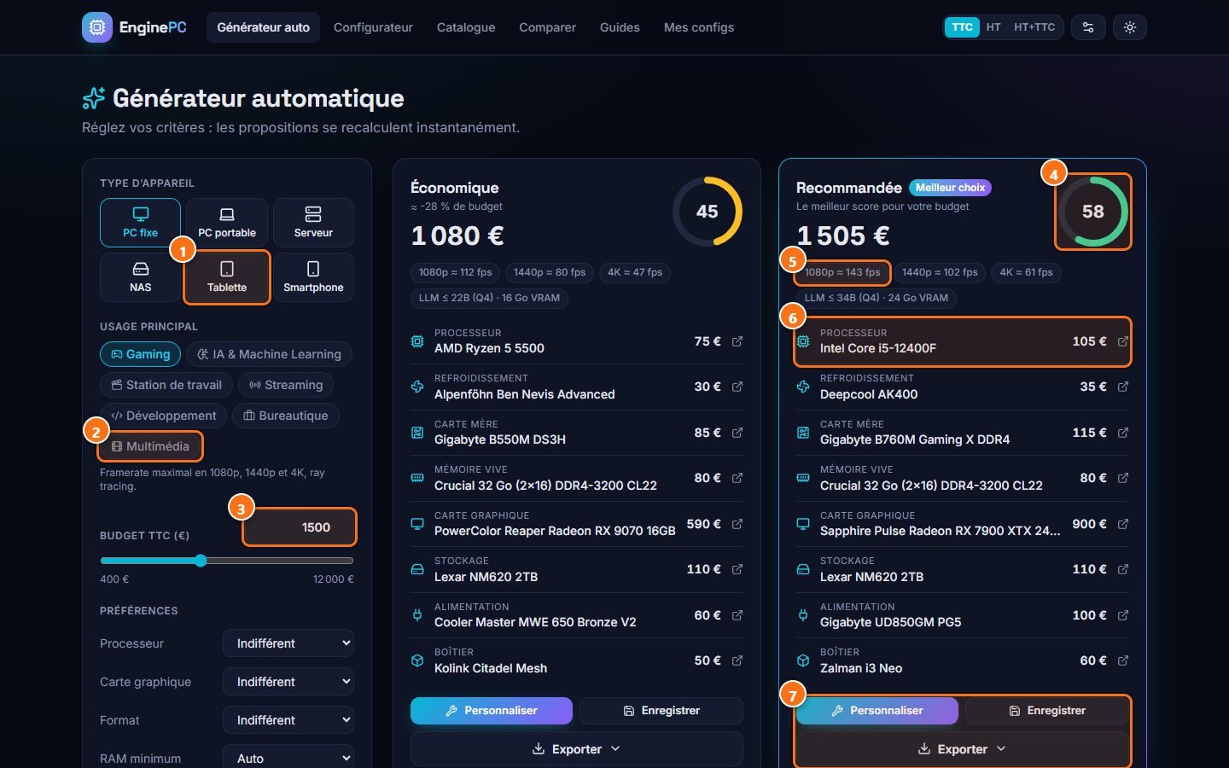Open the sliders settings icon in header
The image size is (1229, 768).
1087,27
